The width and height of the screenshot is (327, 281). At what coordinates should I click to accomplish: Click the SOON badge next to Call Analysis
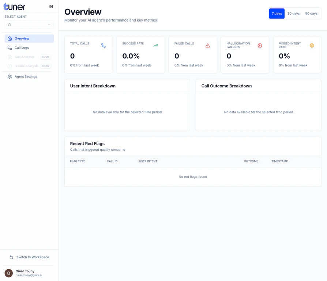coord(45,57)
